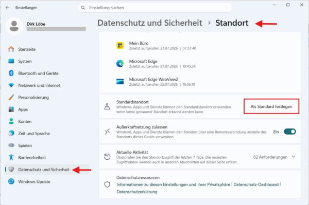The image size is (309, 205).
Task: Click the System monitor icon
Action: click(x=11, y=61)
